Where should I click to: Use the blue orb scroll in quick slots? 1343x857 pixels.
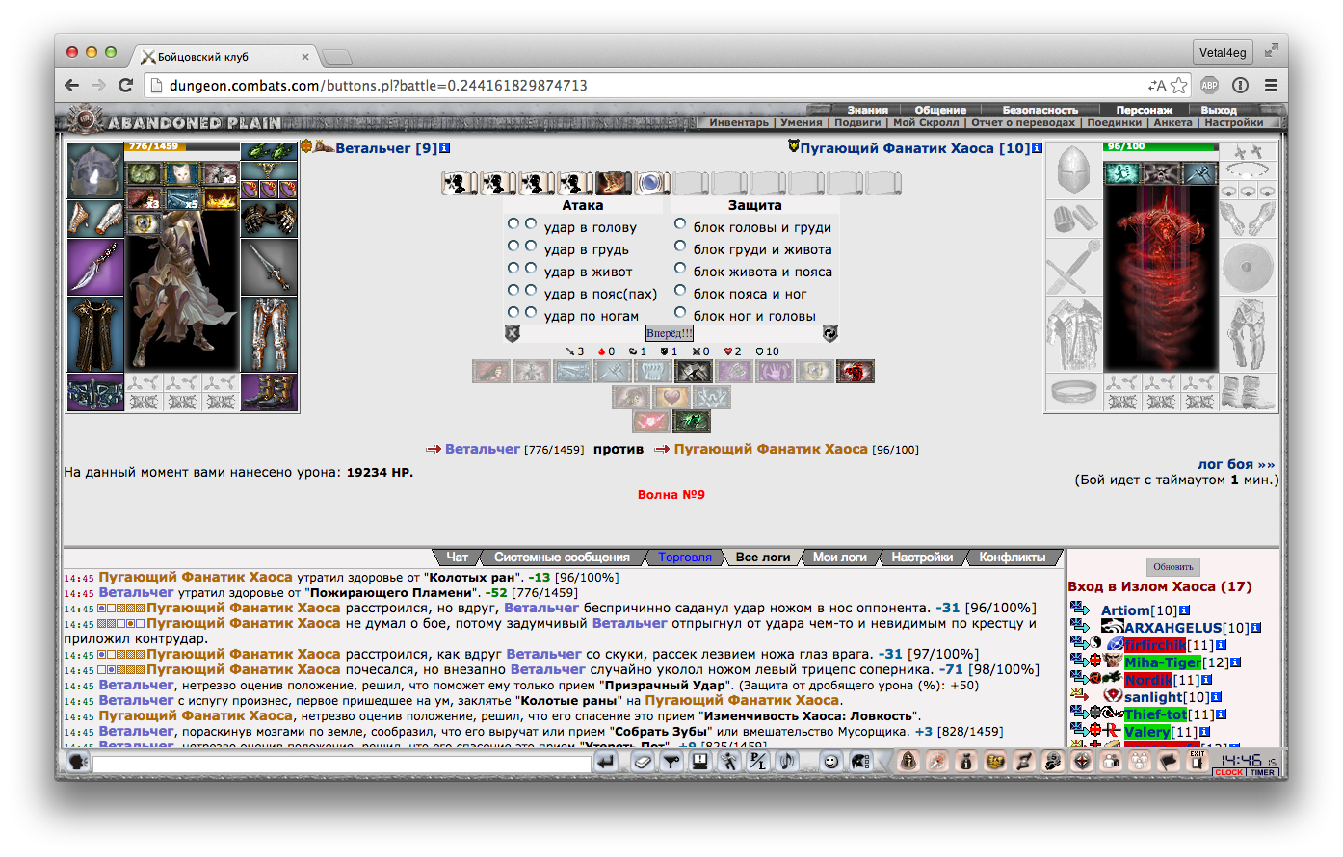click(652, 183)
